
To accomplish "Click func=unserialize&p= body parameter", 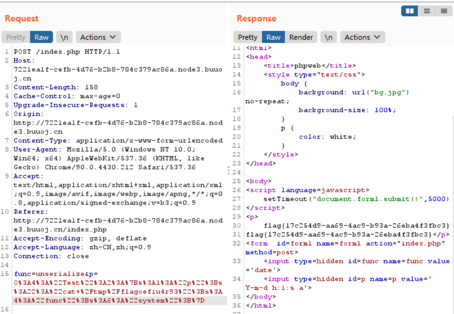I will (55, 274).
